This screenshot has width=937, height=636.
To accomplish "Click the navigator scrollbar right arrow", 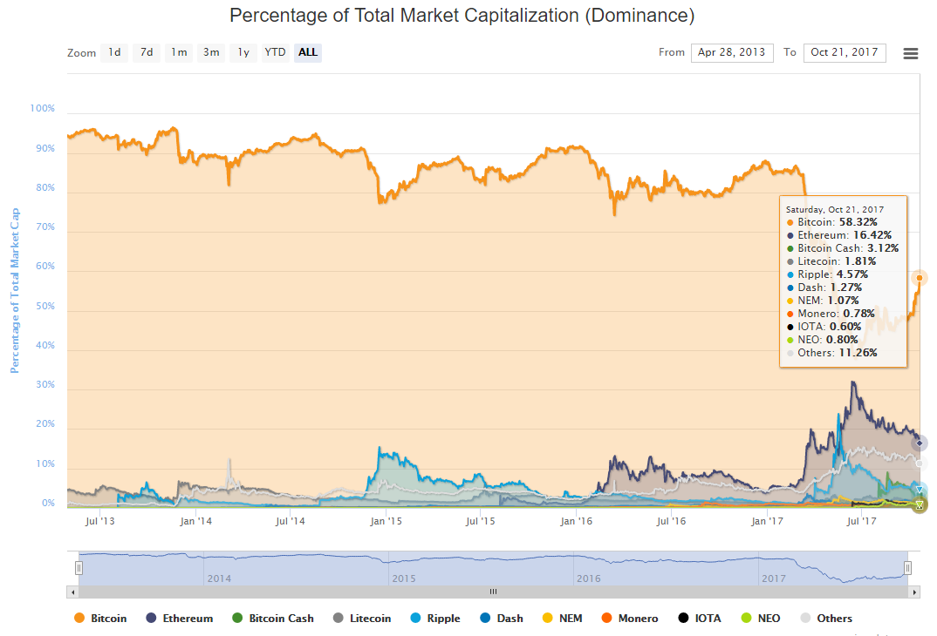I will (914, 592).
